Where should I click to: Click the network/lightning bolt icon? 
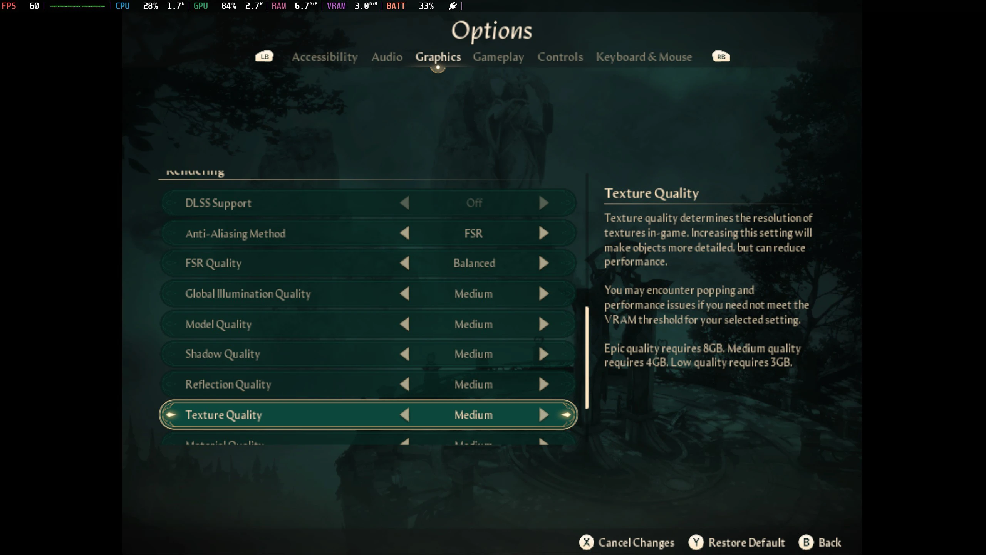tap(453, 5)
